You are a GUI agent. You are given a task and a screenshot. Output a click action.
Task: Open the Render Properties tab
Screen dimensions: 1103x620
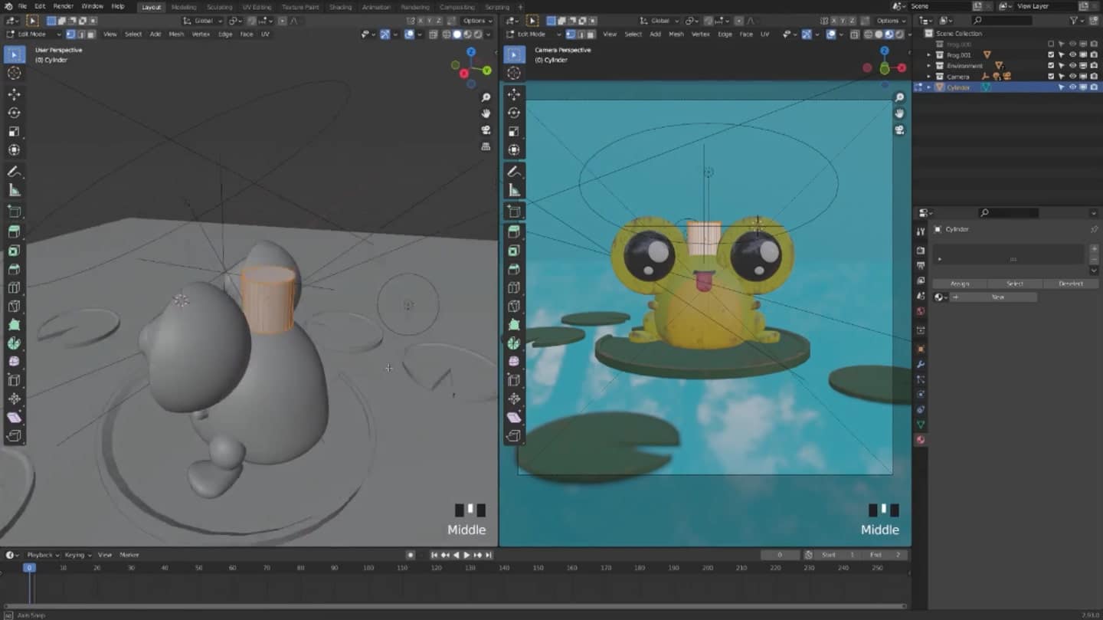pos(919,251)
